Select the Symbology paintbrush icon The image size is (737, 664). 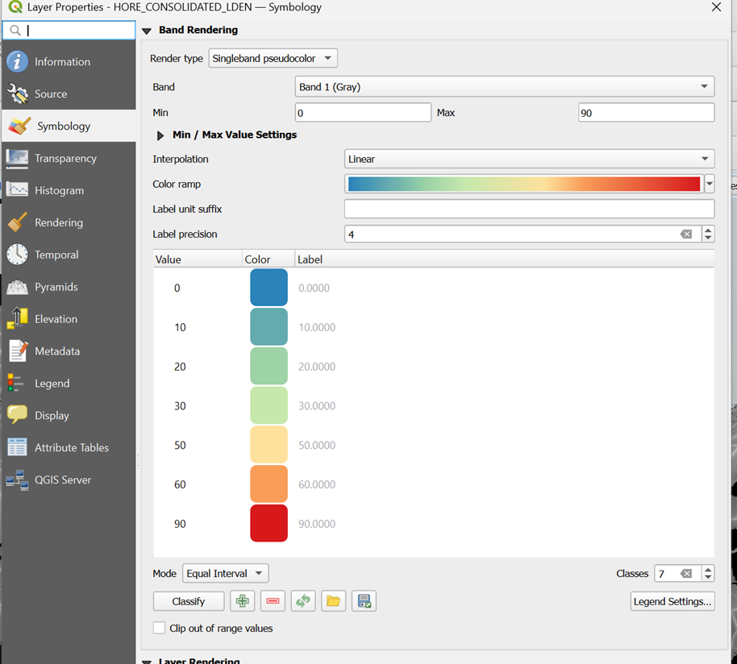click(x=19, y=126)
